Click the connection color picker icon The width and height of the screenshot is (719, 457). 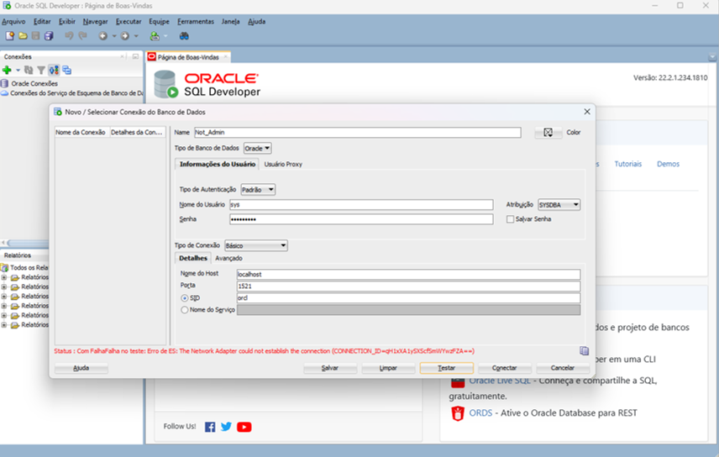pyautogui.click(x=548, y=132)
